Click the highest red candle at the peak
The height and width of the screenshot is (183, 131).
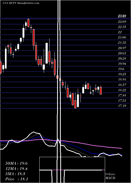[x=28, y=23]
